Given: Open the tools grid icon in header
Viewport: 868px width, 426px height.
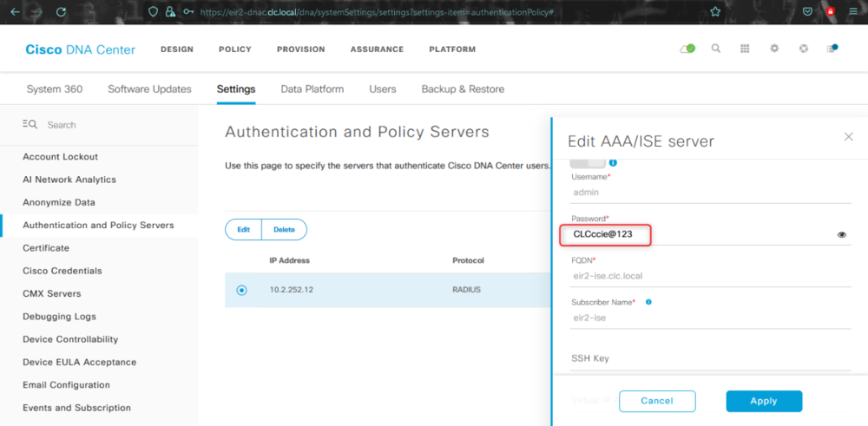Looking at the screenshot, I should click(x=745, y=49).
